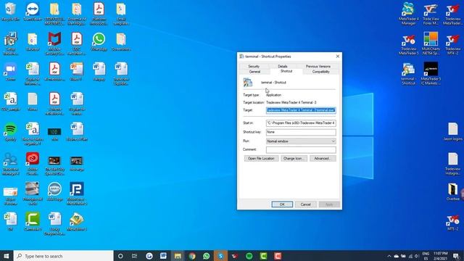Confirm the properties dialog with OK

(x=282, y=204)
